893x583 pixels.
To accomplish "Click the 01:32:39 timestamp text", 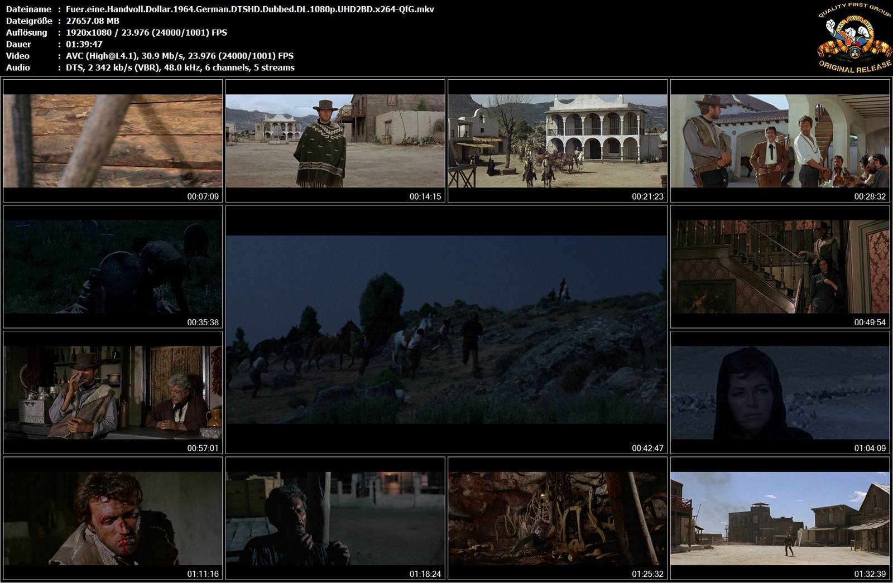I will click(870, 574).
